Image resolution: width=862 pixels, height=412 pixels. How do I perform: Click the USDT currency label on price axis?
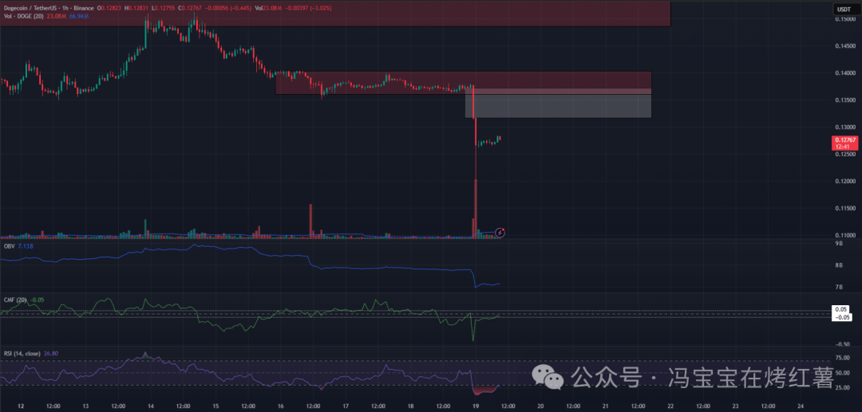tap(844, 10)
